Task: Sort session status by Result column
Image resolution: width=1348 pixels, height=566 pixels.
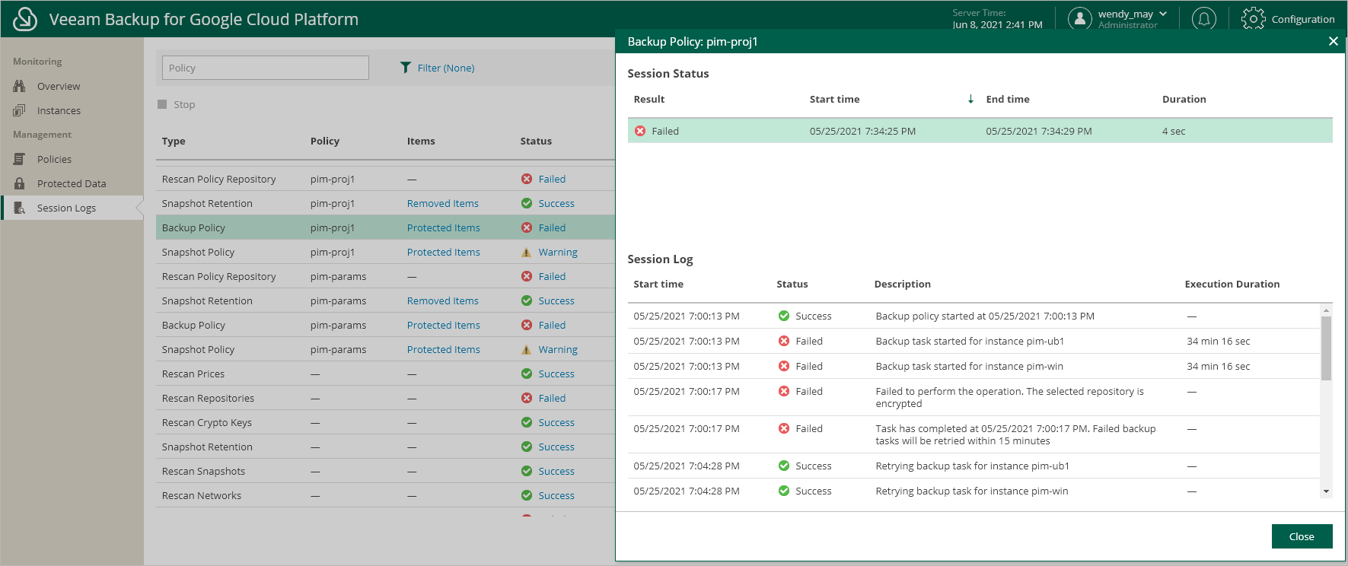Action: tap(649, 99)
